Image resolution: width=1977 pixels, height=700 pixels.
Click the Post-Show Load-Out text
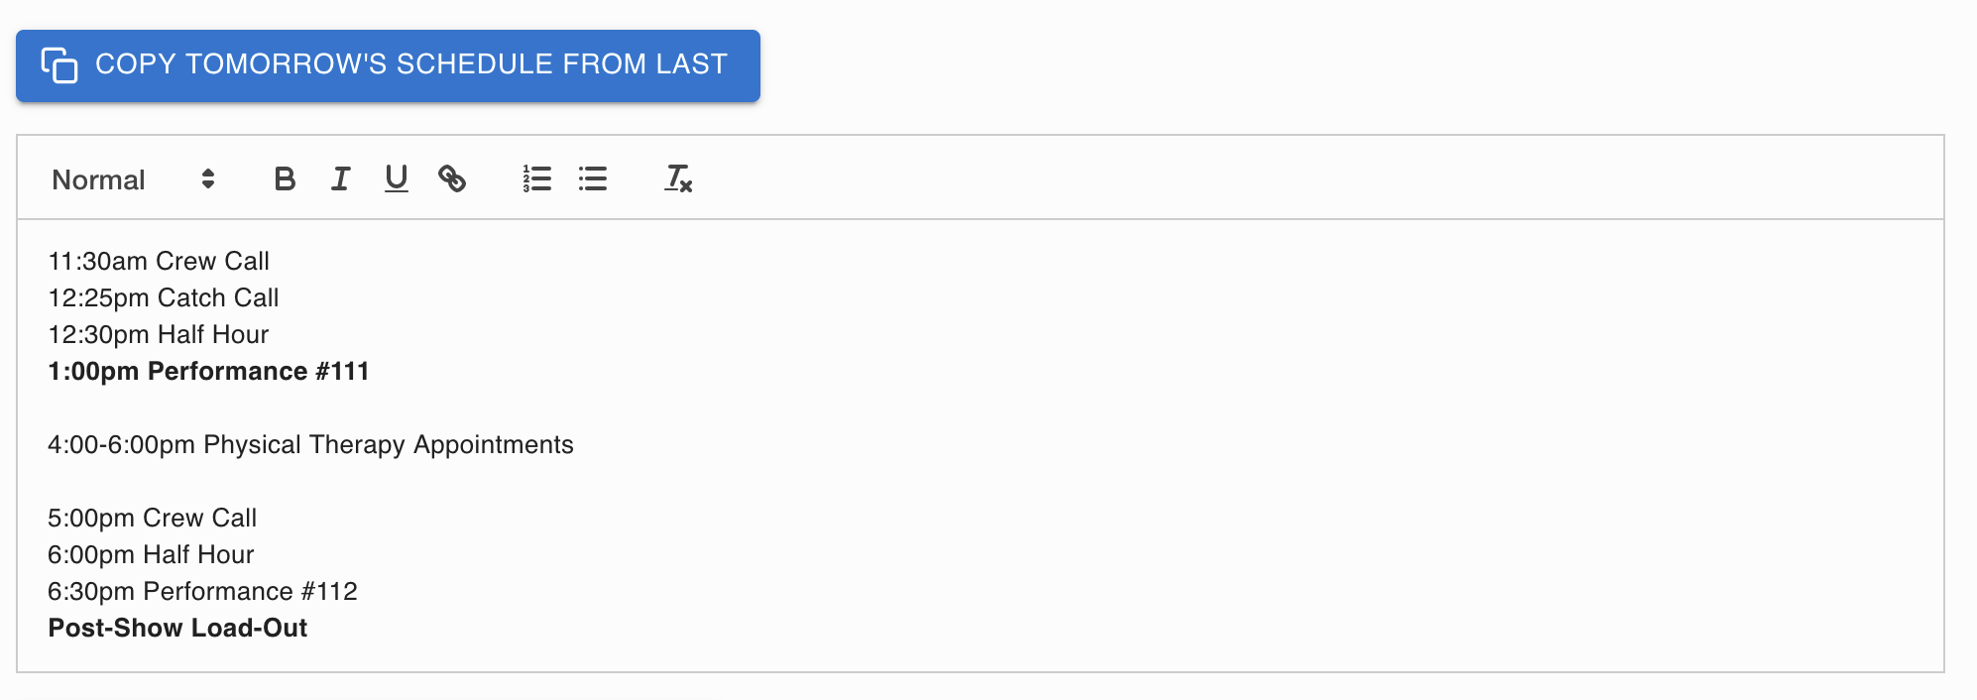tap(177, 628)
